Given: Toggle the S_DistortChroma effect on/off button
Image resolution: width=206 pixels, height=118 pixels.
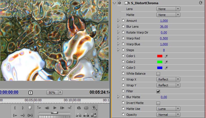Looking at the screenshot, I should point(119,3).
